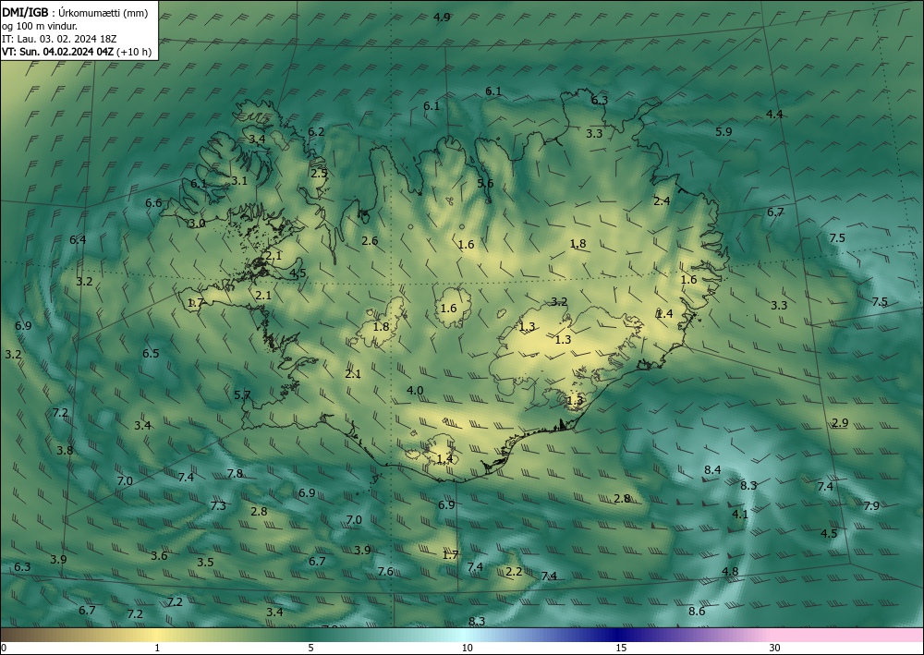Pick the 6.2 value label
Viewport: 924px width, 655px height.
[x=316, y=131]
